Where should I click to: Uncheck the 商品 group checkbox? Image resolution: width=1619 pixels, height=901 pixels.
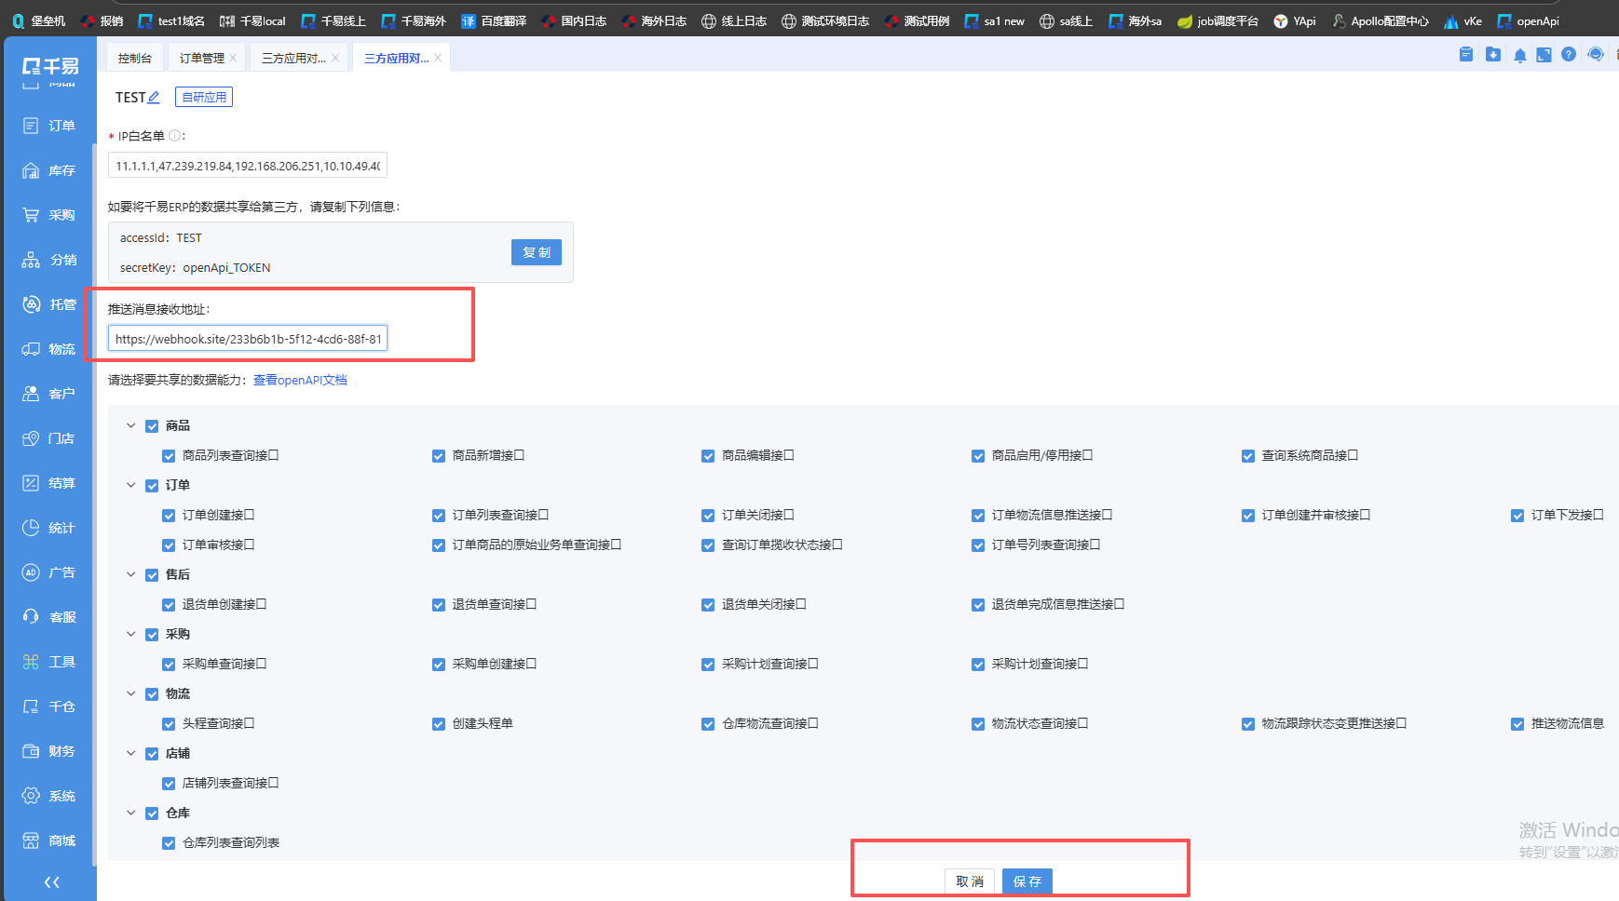pyautogui.click(x=152, y=426)
